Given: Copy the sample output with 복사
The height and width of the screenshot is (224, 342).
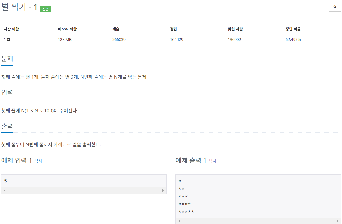Looking at the screenshot, I should (x=213, y=161).
